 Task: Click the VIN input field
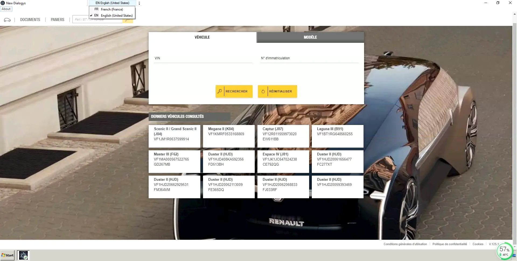[x=203, y=58]
